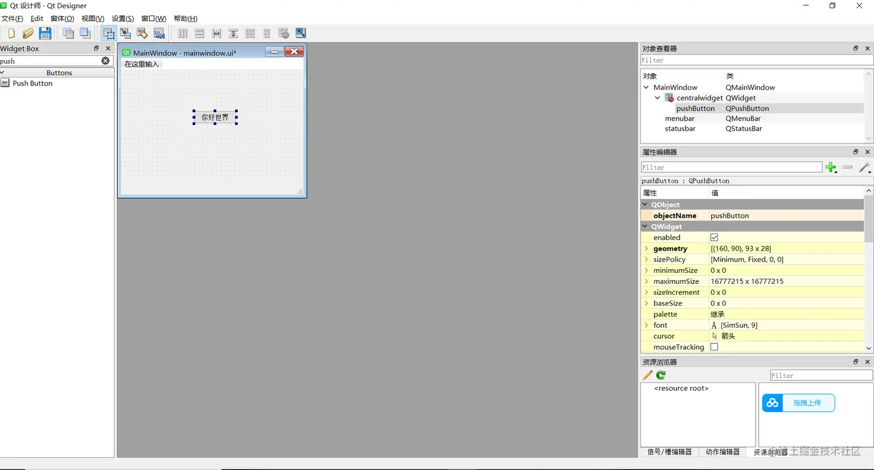Viewport: 874px width, 470px height.
Task: Collapse the Buttons category in Widget Box
Action: tap(2, 73)
